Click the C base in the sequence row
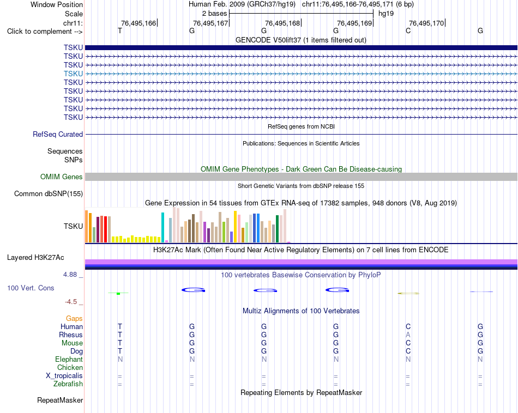The image size is (518, 413). pyautogui.click(x=408, y=31)
